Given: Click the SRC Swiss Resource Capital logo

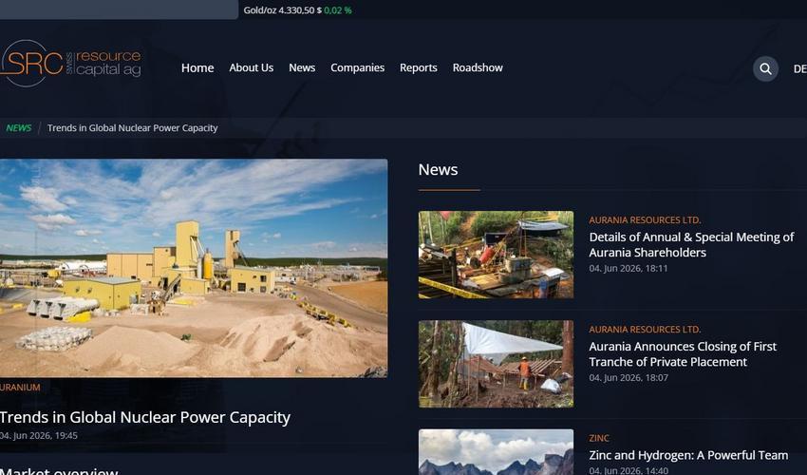Looking at the screenshot, I should point(70,64).
